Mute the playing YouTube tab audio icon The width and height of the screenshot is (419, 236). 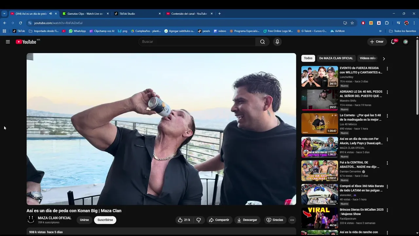click(x=50, y=14)
